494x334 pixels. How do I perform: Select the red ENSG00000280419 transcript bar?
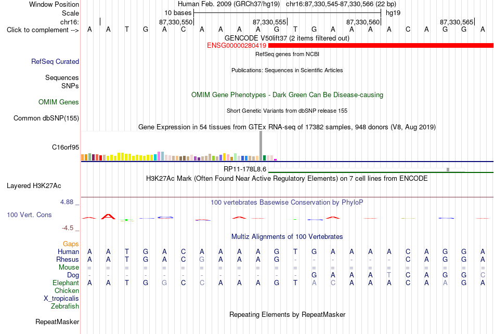tap(381, 46)
